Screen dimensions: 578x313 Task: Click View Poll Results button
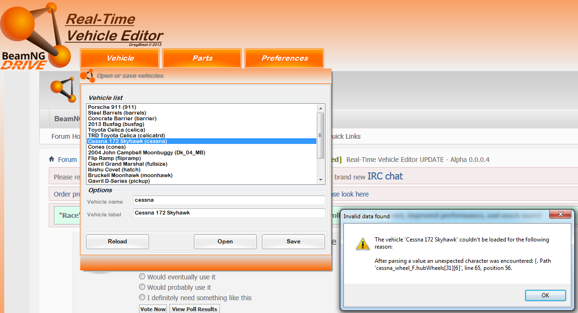tap(194, 309)
